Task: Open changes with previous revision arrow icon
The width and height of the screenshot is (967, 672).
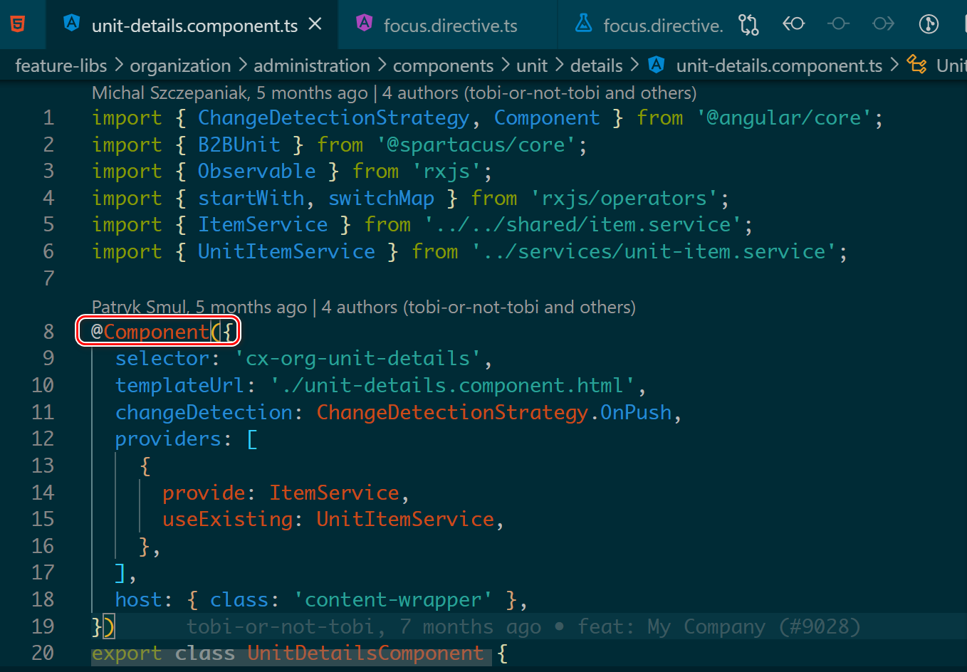Action: pos(793,24)
